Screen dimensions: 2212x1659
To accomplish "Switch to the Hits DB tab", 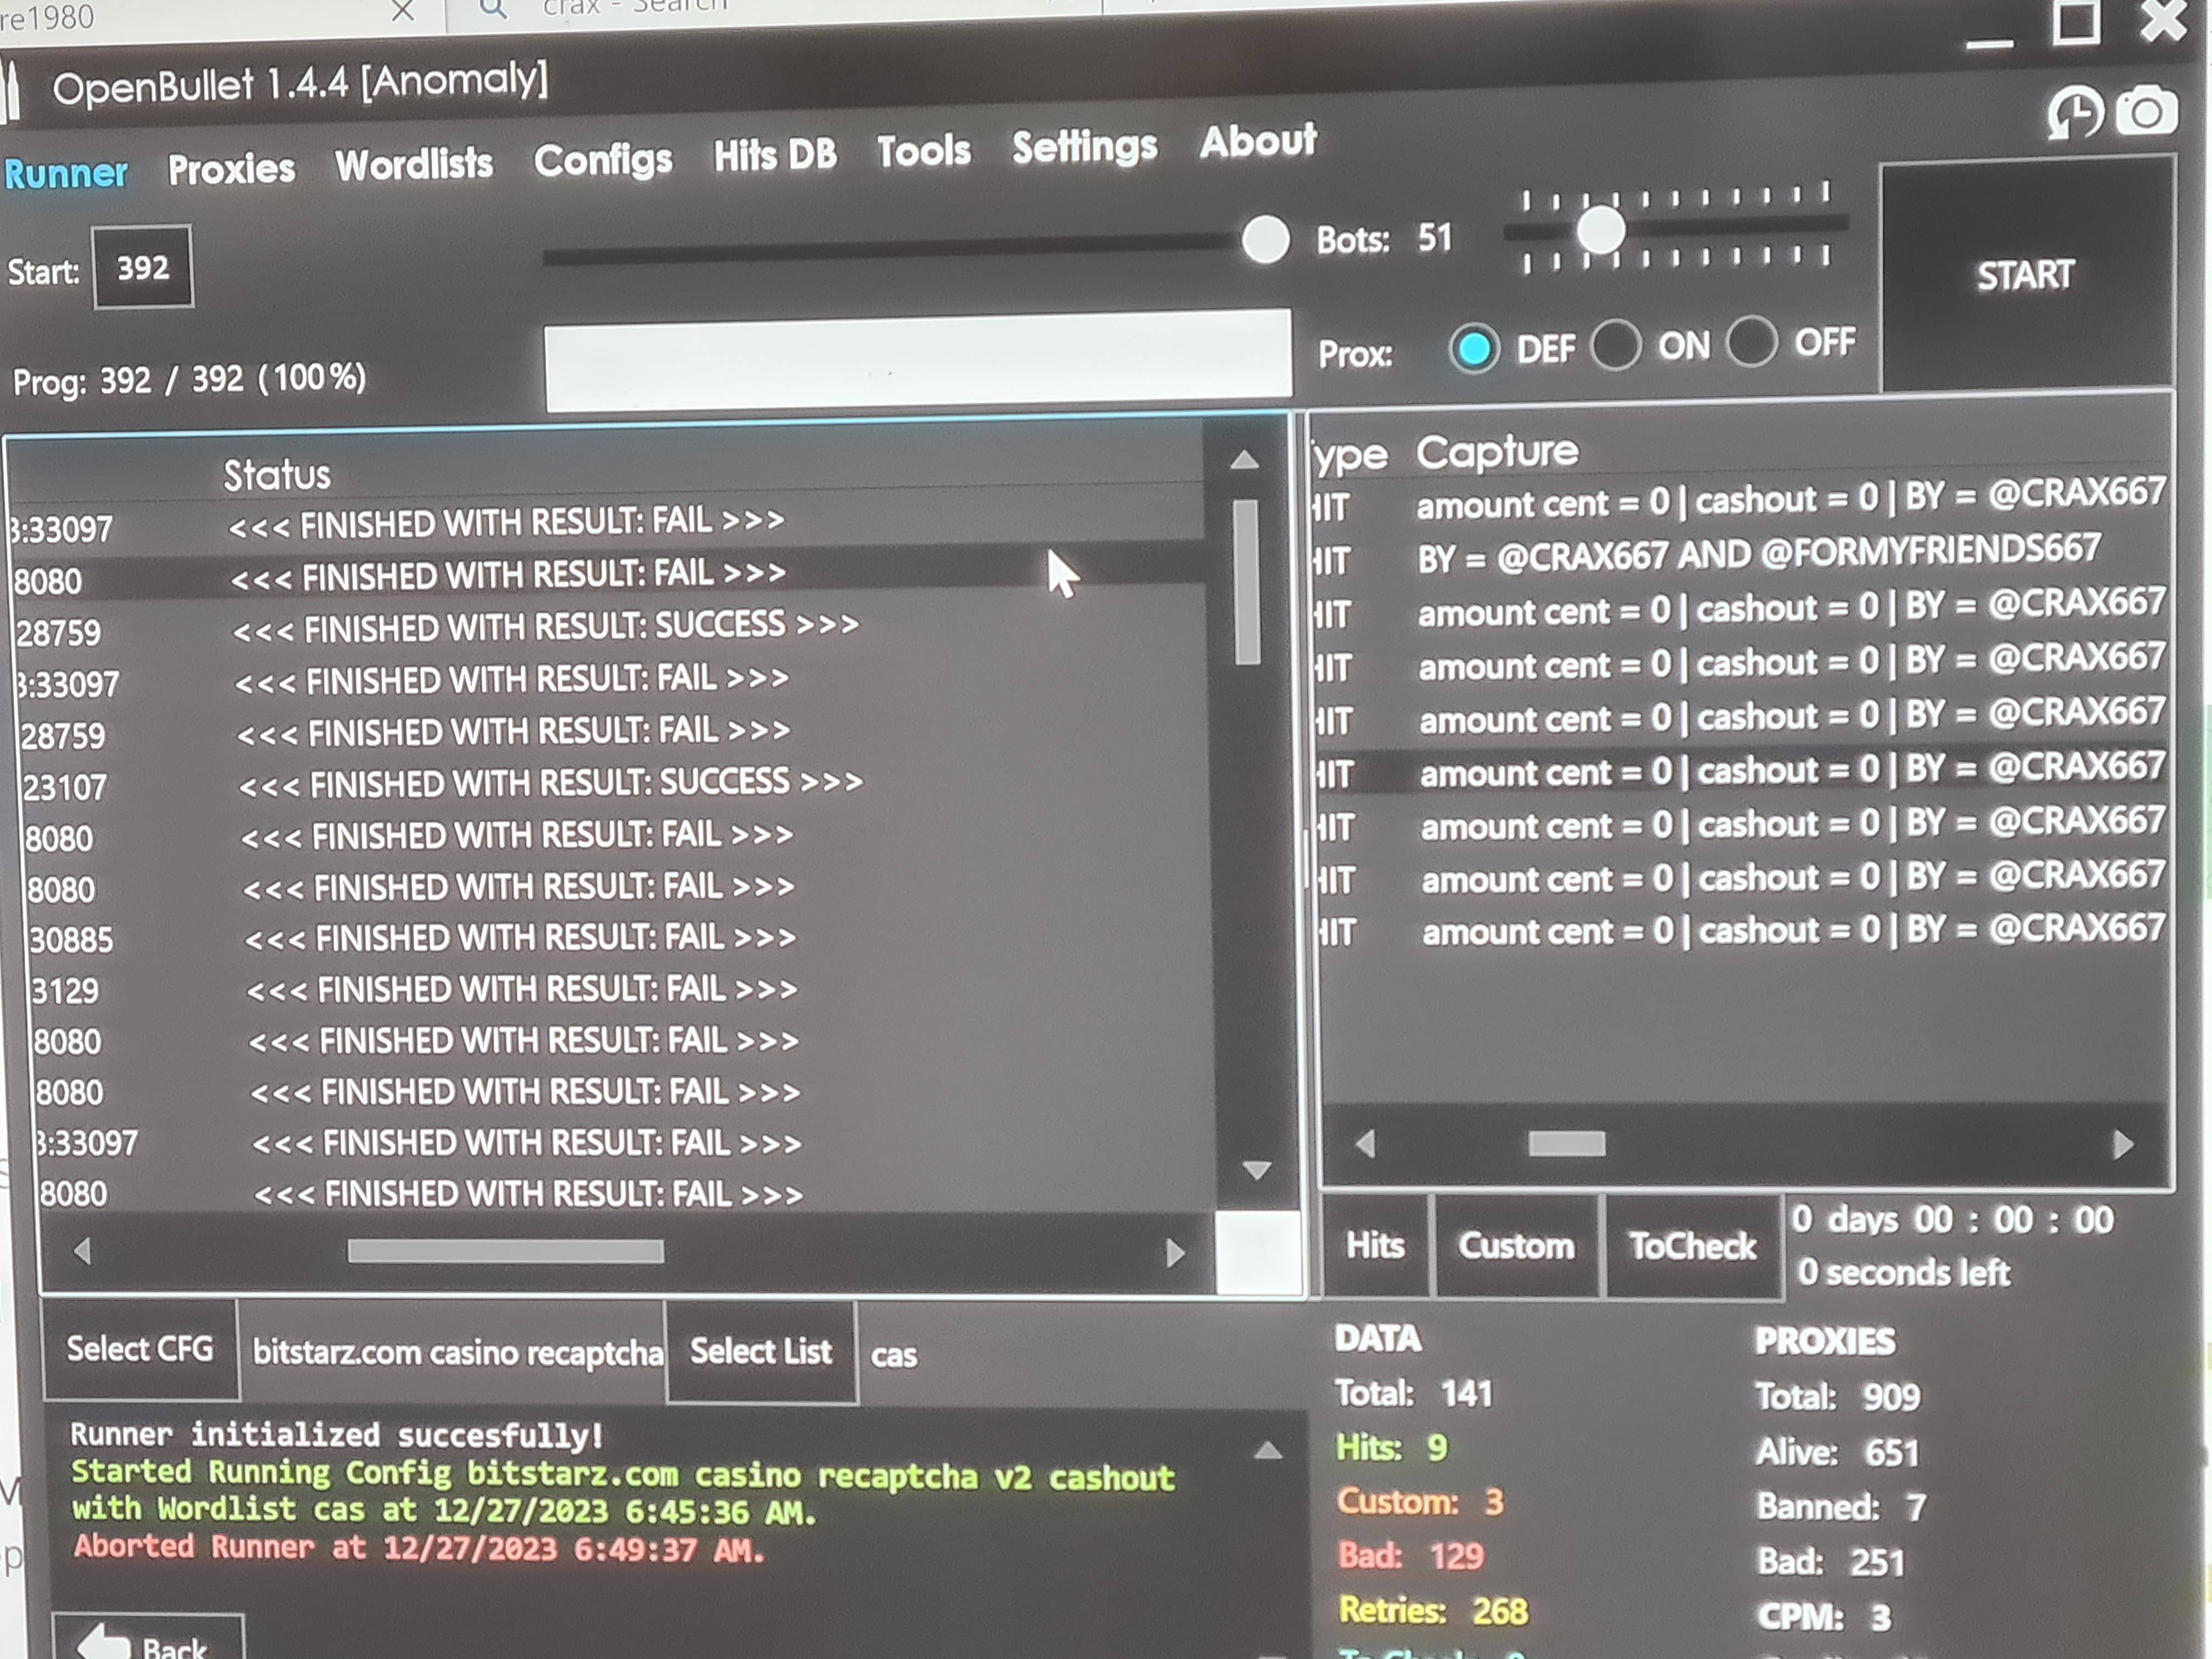I will [x=774, y=155].
